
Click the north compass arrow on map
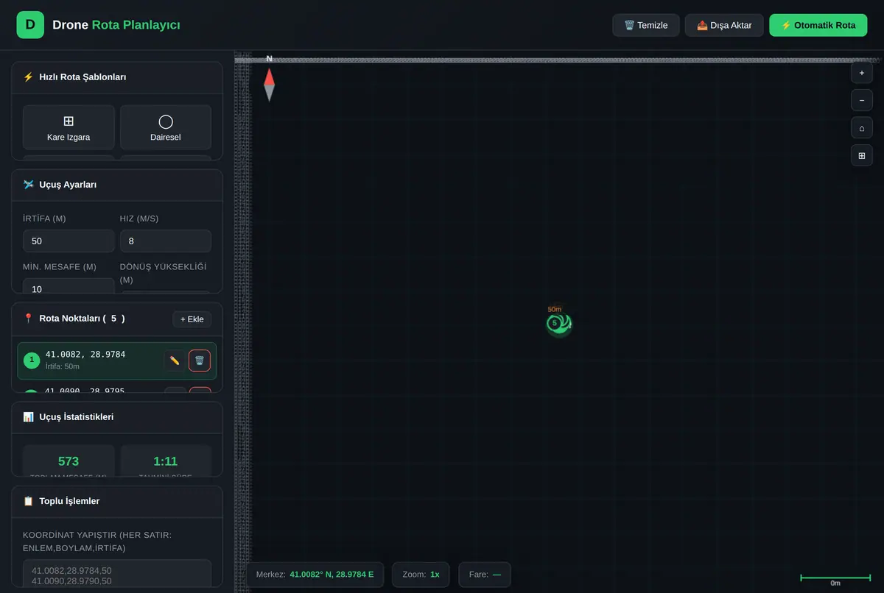point(270,84)
